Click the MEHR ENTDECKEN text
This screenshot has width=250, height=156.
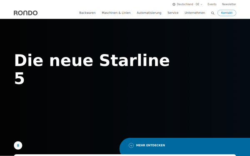(150, 145)
